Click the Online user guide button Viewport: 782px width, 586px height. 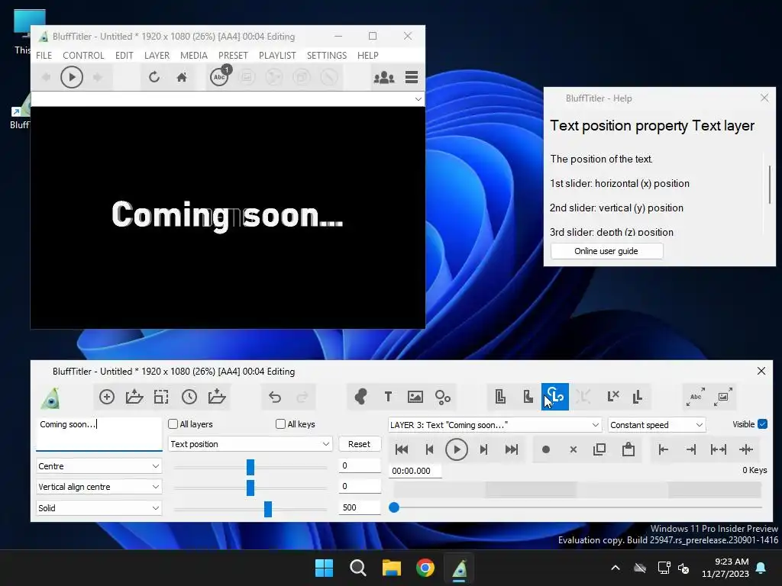606,251
